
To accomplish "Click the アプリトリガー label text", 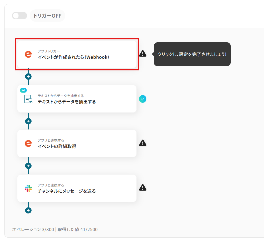I will click(49, 51).
